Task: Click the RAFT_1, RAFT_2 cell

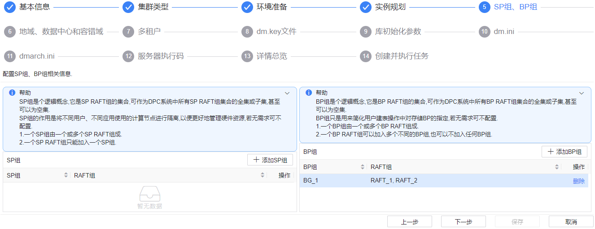Action: (394, 181)
